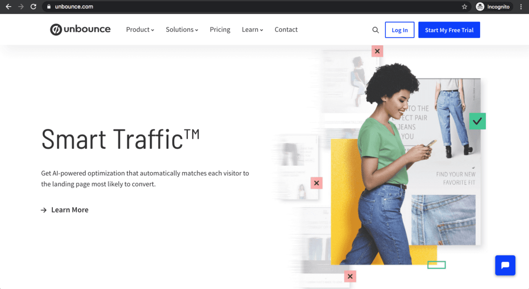529x289 pixels.
Task: Expand the Learn dropdown menu
Action: click(252, 29)
